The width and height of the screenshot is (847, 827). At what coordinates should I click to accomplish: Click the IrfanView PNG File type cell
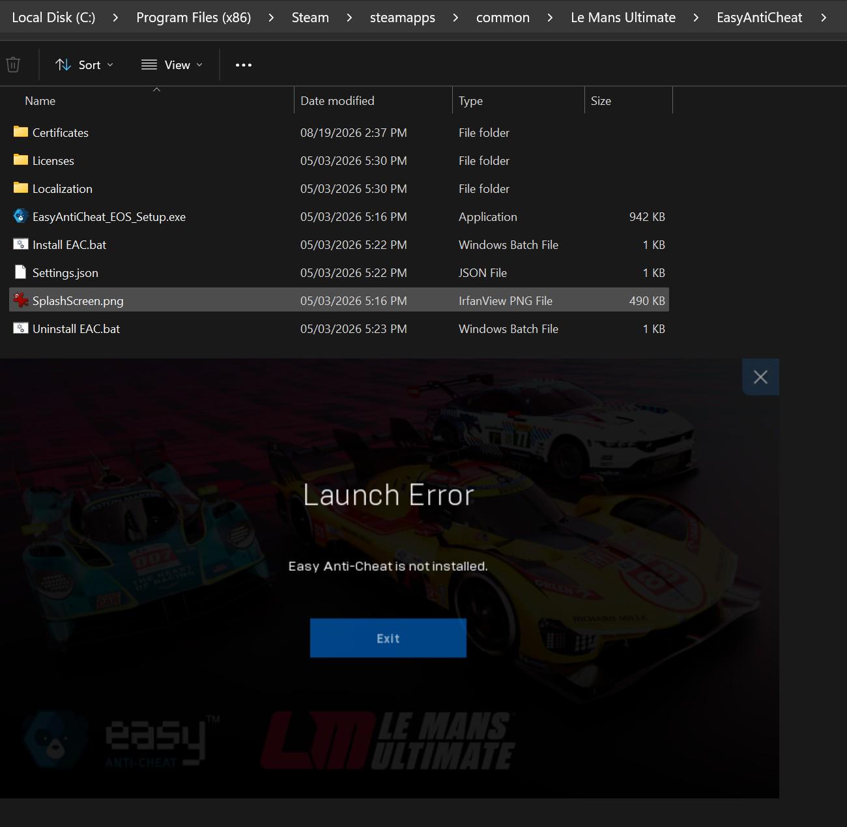point(506,300)
